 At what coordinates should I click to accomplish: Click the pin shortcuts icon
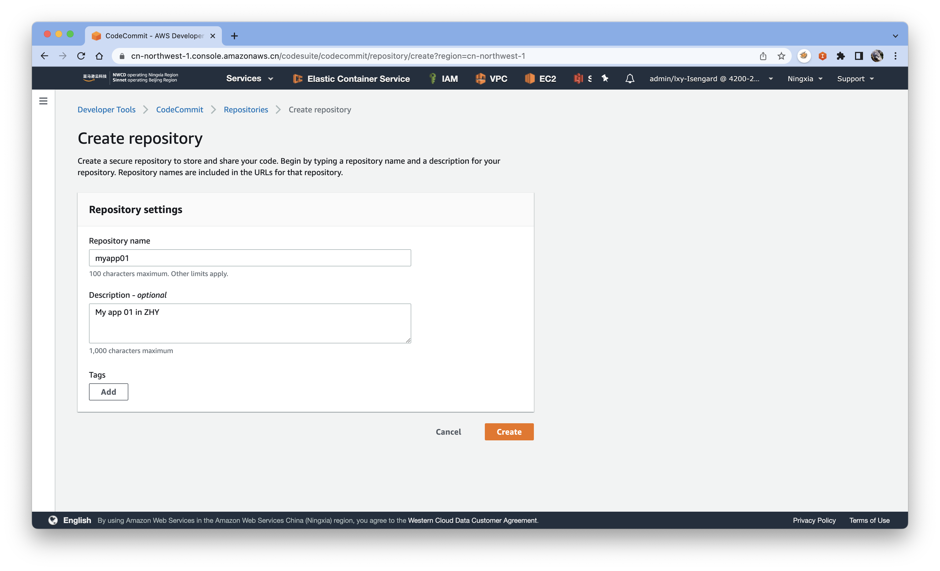click(x=605, y=78)
